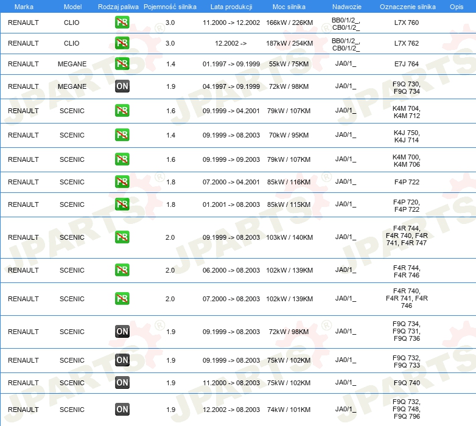
Task: Click the petrol icon in the K4M 700 row
Action: (x=122, y=159)
